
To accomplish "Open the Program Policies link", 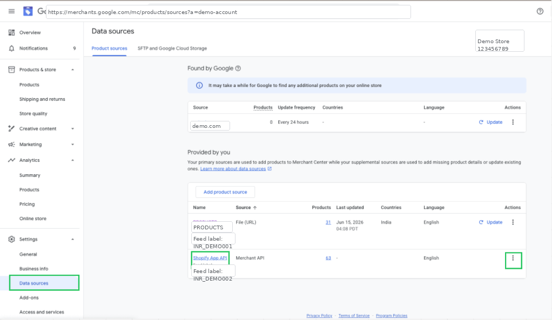I will tap(392, 316).
